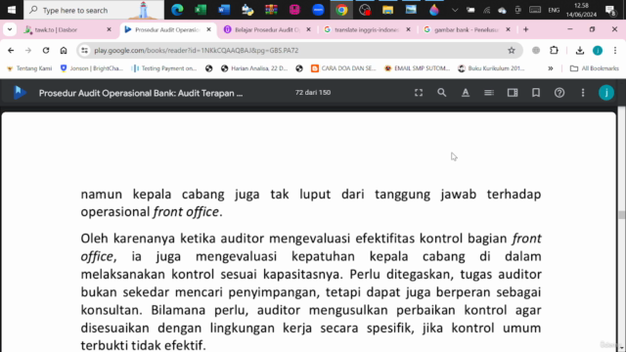Search inside the book with magnifier icon
Screen dimensions: 626x352
click(x=441, y=93)
